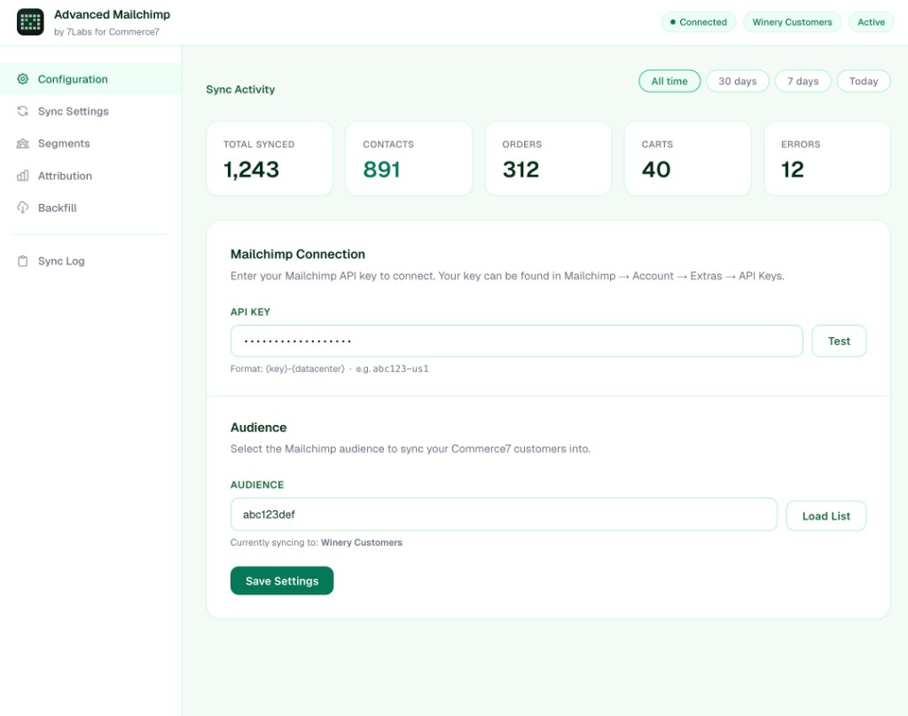
Task: Click the Errors 12 card
Action: click(827, 158)
